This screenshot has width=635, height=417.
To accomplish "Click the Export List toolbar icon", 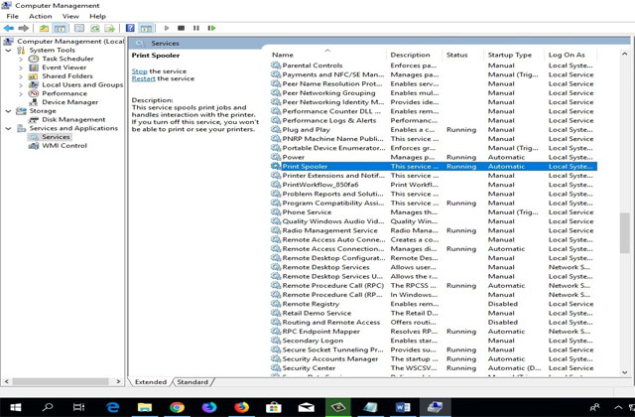I will click(x=110, y=28).
